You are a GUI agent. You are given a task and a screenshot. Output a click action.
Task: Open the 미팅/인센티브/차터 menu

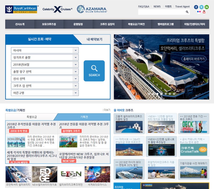pyautogui.click(x=195, y=24)
